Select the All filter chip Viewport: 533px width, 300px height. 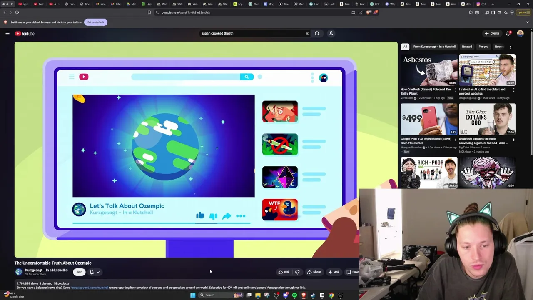(405, 47)
